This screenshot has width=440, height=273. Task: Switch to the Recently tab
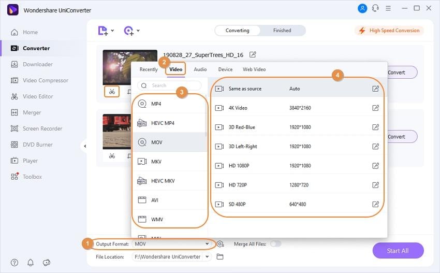tap(149, 69)
